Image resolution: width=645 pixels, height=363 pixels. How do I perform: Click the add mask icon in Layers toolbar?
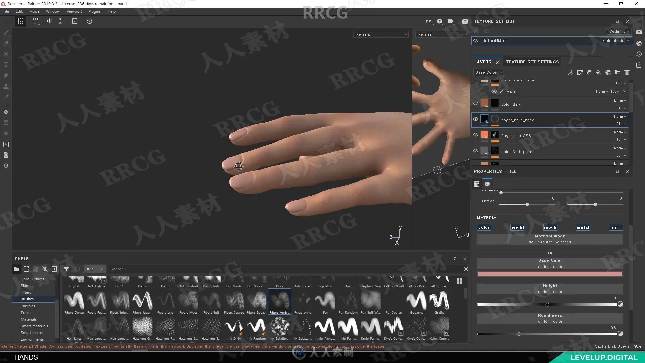tap(580, 72)
